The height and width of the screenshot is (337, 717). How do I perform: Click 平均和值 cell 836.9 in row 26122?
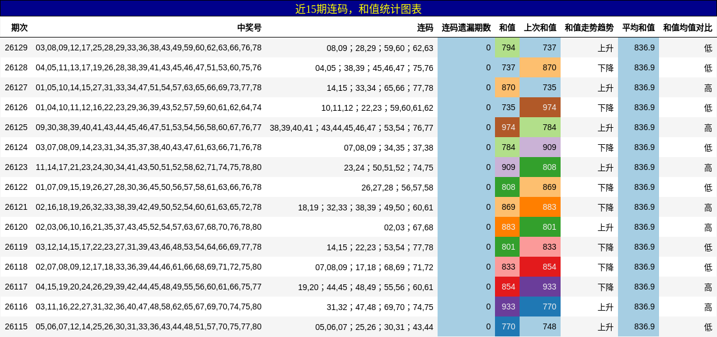click(x=639, y=187)
